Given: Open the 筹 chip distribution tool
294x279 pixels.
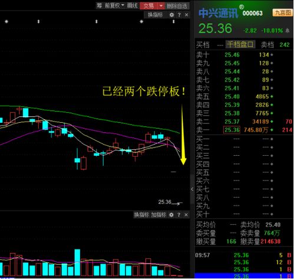Looking at the screenshot, I should coord(99,5).
